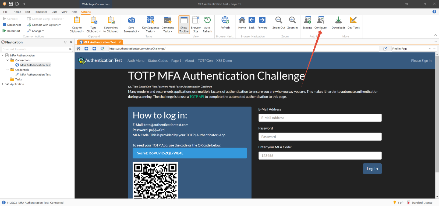Click Zoom In magnifier

pos(292,20)
